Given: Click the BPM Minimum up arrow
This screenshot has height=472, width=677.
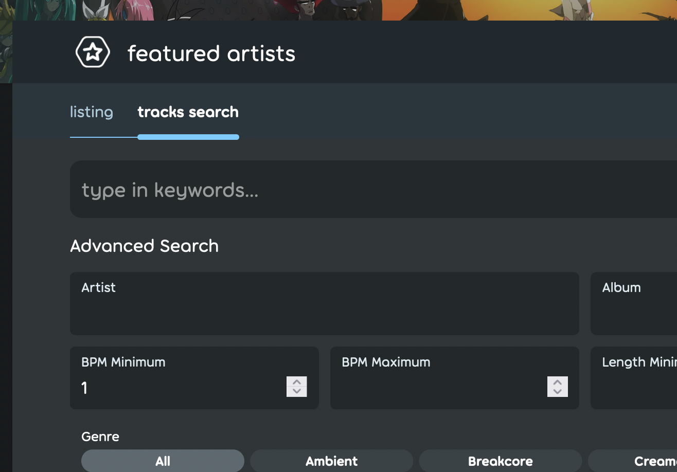Looking at the screenshot, I should click(x=296, y=383).
